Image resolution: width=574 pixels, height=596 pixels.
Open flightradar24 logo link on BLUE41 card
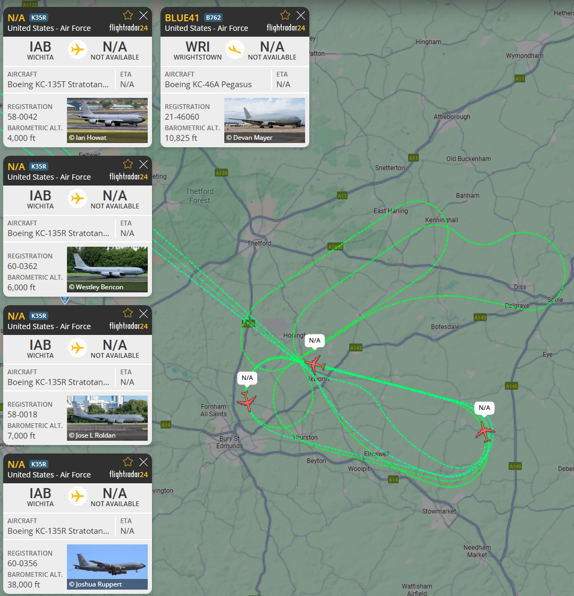(x=285, y=28)
